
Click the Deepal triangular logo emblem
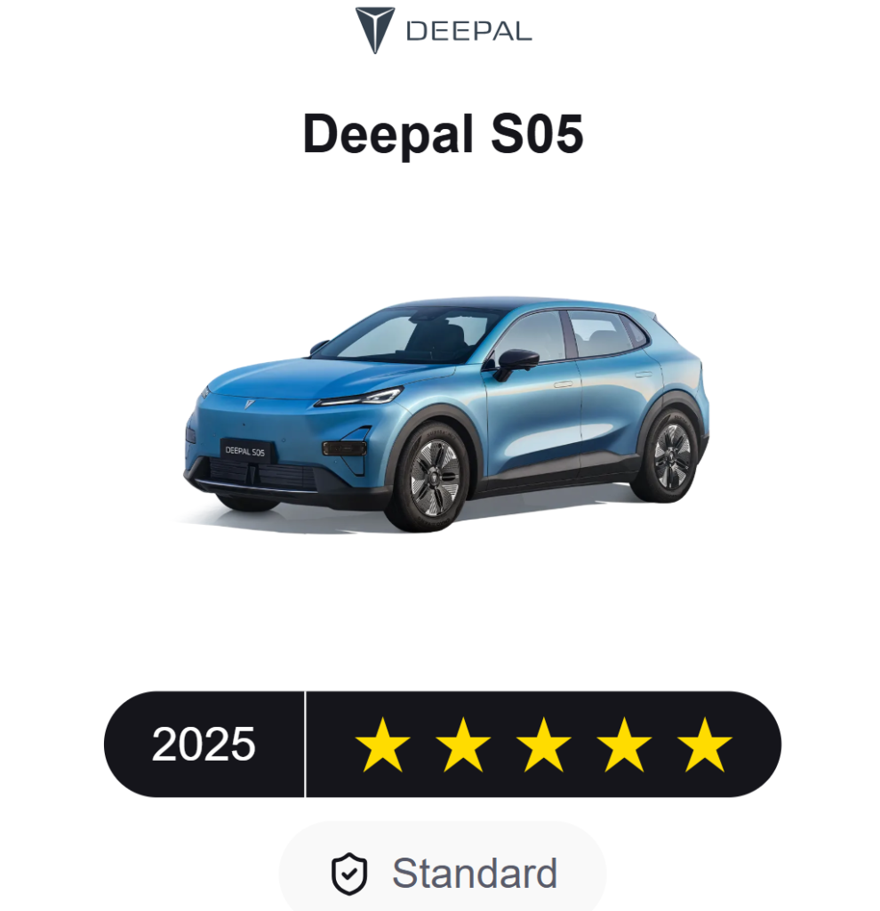click(375, 30)
